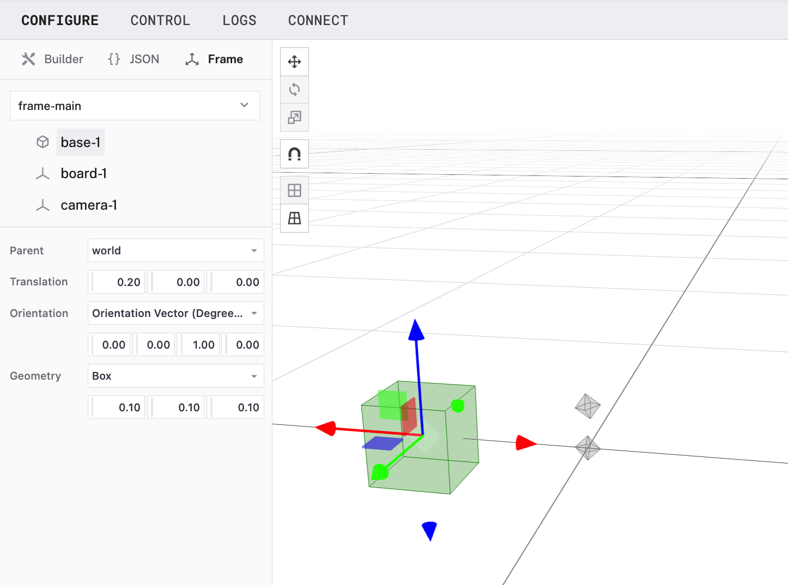This screenshot has height=585, width=788.
Task: Click the frame axes icon beside board-1
Action: click(x=43, y=174)
